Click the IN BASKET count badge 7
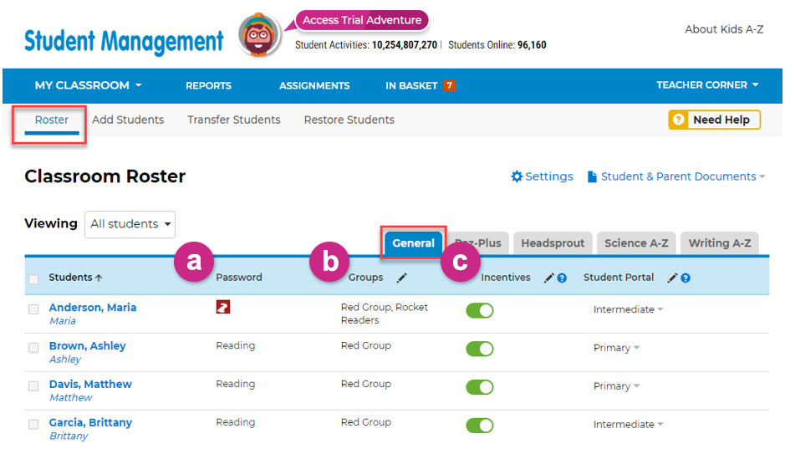785x449 pixels. (449, 85)
